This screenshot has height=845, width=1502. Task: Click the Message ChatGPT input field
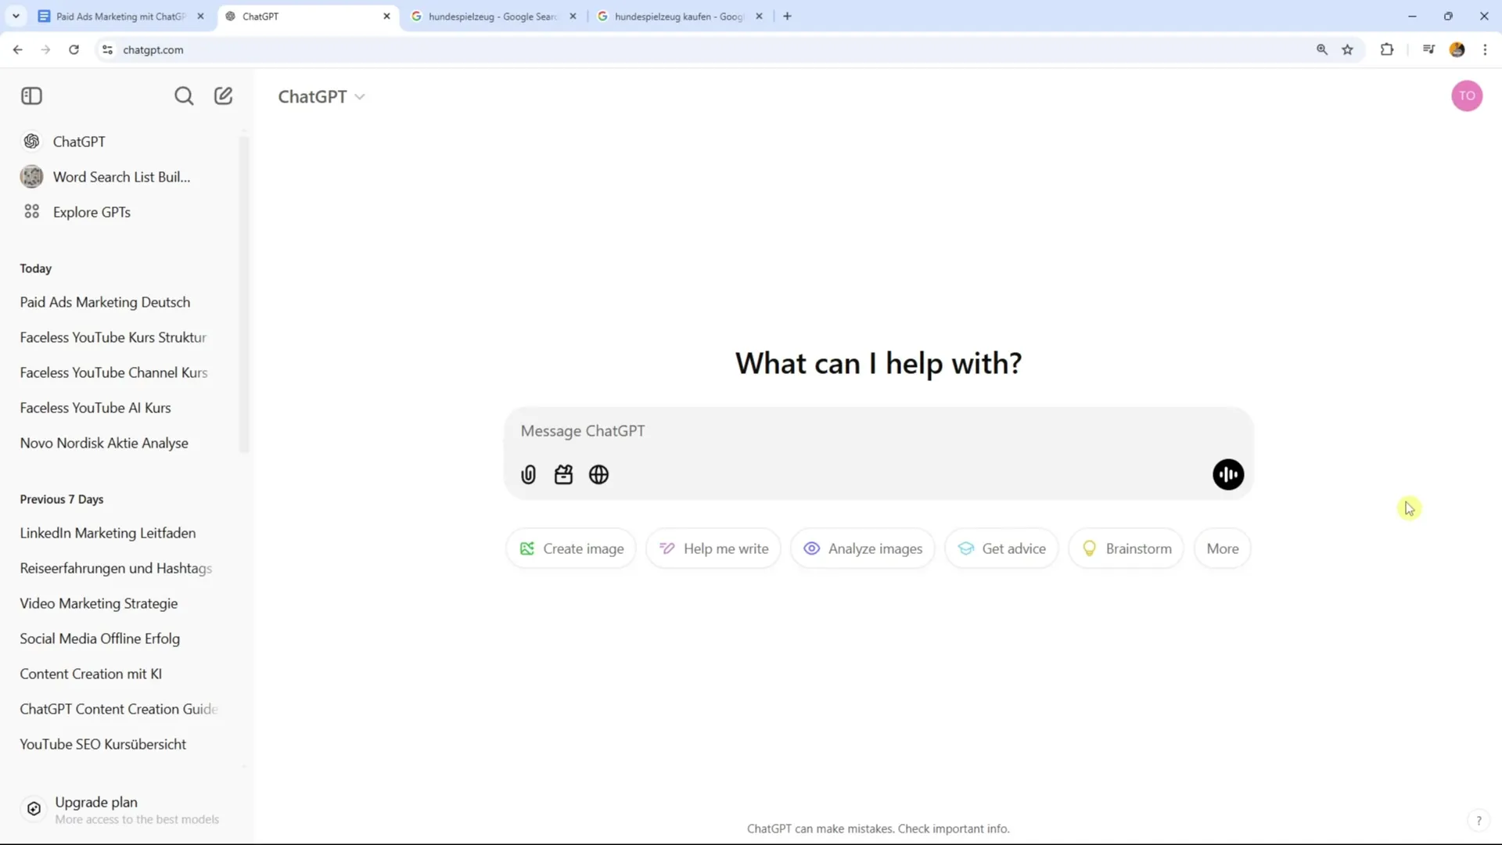(878, 431)
